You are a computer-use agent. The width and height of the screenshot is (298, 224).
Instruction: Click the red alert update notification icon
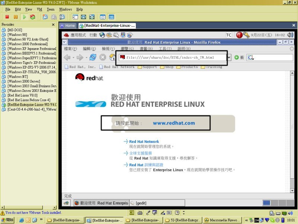point(239,35)
